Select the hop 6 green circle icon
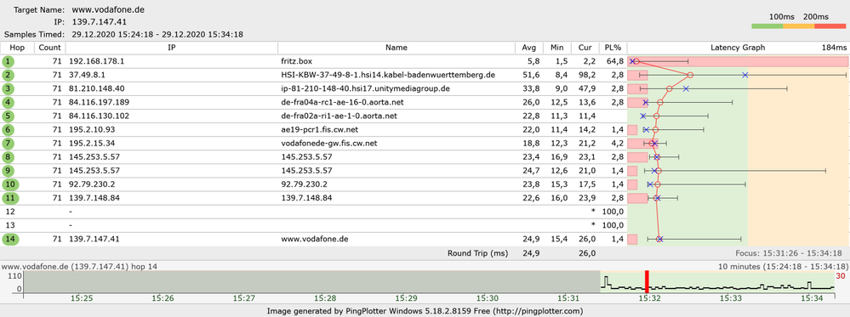This screenshot has width=850, height=317. tap(9, 129)
